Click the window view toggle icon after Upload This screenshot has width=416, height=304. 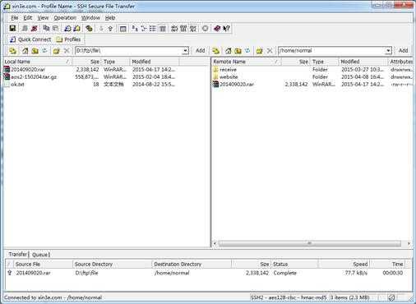(123, 28)
